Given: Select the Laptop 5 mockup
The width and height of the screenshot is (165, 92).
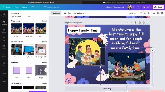Looking at the screenshot, I should coord(29,49).
